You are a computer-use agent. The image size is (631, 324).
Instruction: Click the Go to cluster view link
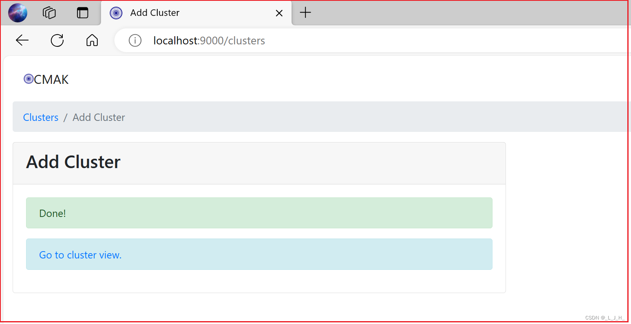[x=80, y=255]
